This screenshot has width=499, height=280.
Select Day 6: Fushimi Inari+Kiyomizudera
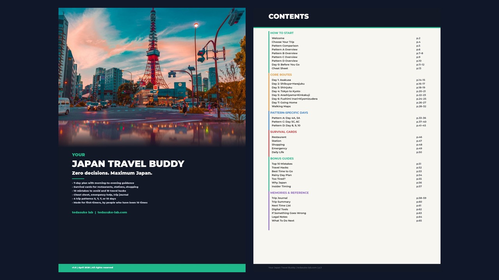click(x=294, y=99)
